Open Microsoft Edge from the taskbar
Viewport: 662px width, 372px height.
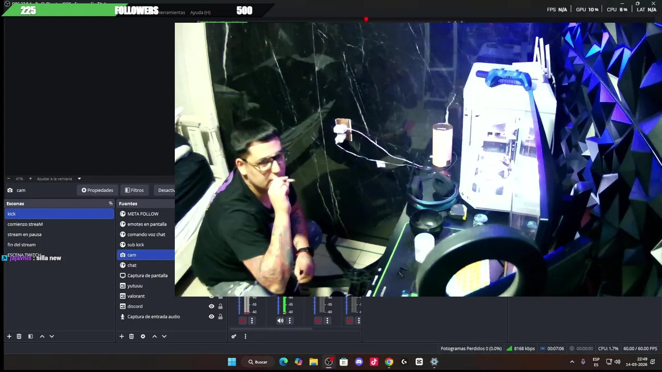[283, 362]
